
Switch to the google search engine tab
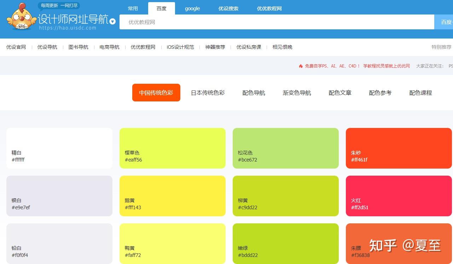(192, 8)
